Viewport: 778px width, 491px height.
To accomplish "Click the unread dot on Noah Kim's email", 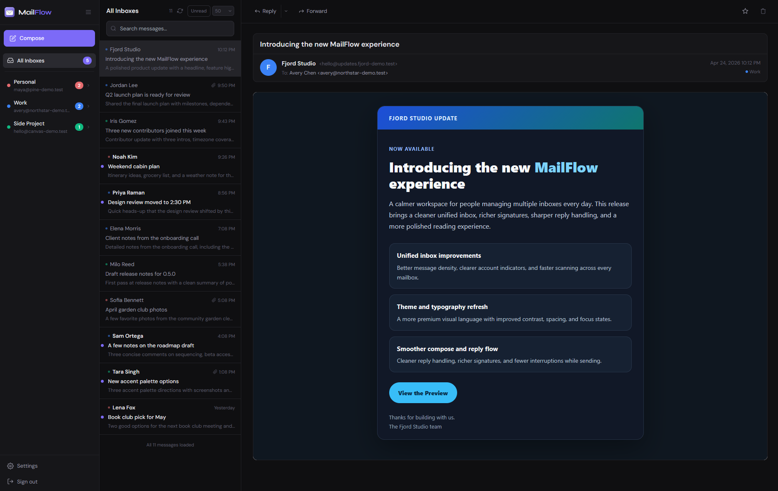I will [103, 166].
